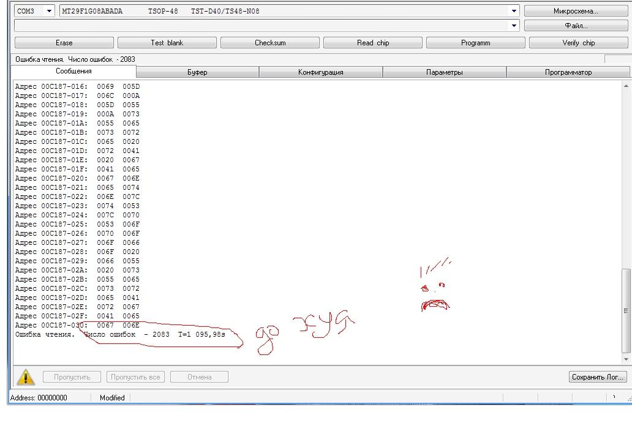Switch to the Буфер tab

tap(197, 72)
